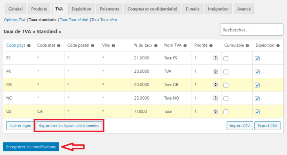
Task: Focus the Rechercher search field
Action: pos(251,30)
